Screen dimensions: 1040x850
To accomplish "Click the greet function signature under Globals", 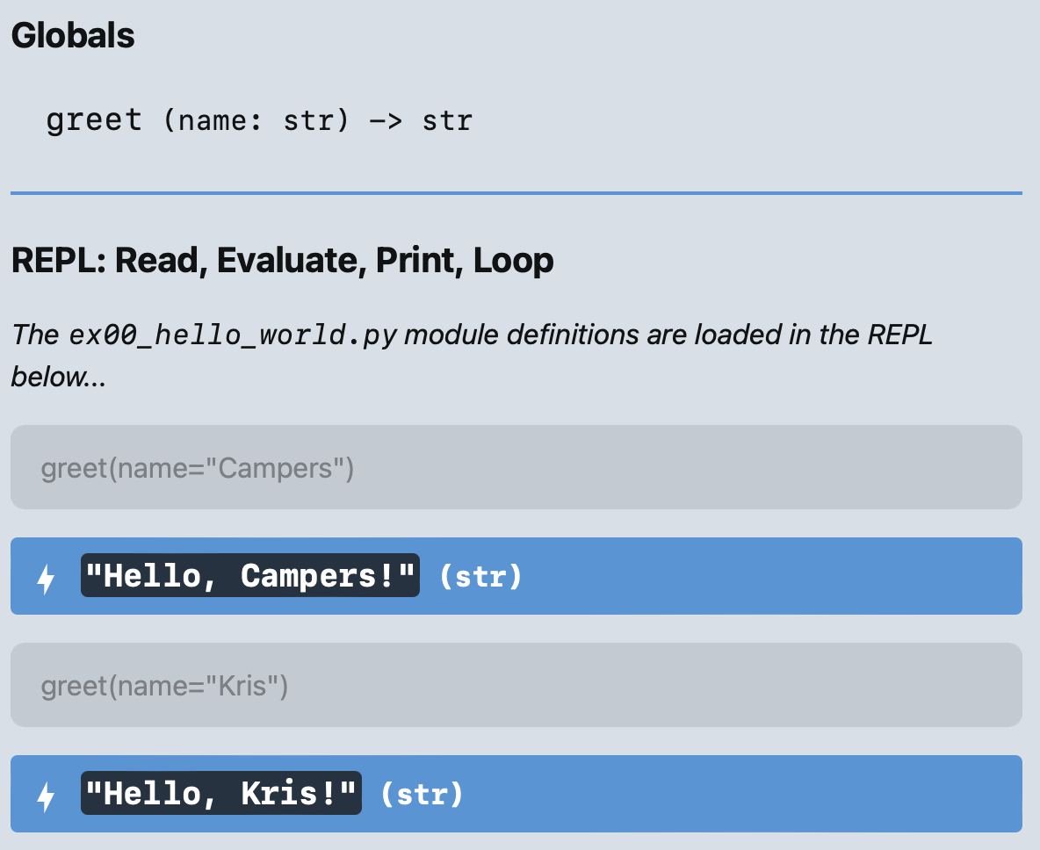I will [x=259, y=120].
